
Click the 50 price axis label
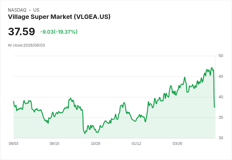click(x=221, y=56)
